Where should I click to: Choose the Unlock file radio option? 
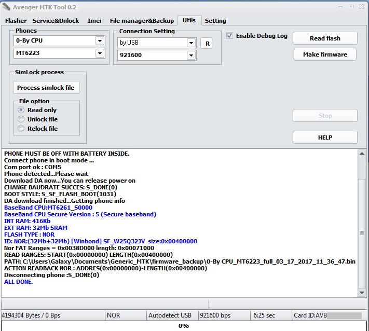tap(21, 119)
